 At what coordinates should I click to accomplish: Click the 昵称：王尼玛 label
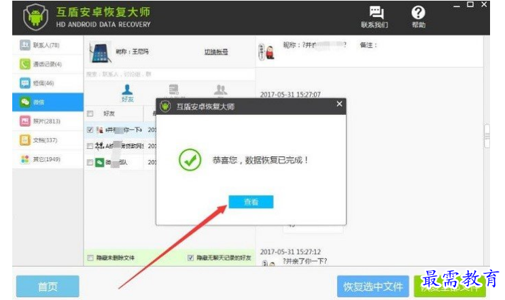(132, 52)
